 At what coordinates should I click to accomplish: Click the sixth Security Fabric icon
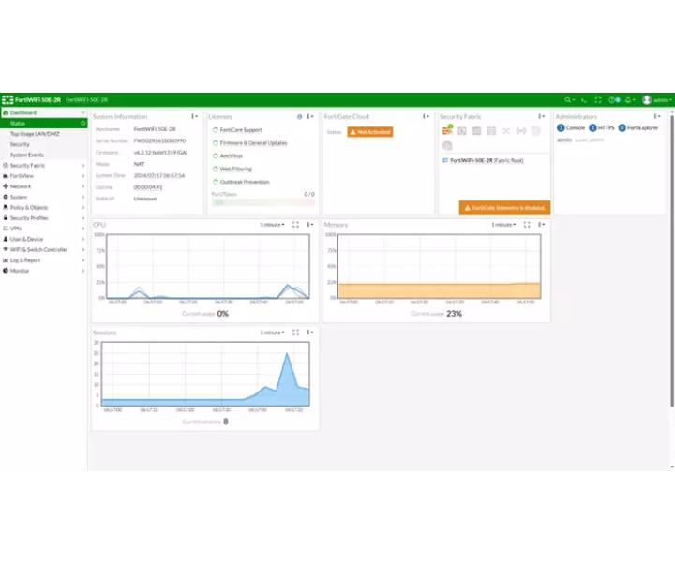point(521,131)
